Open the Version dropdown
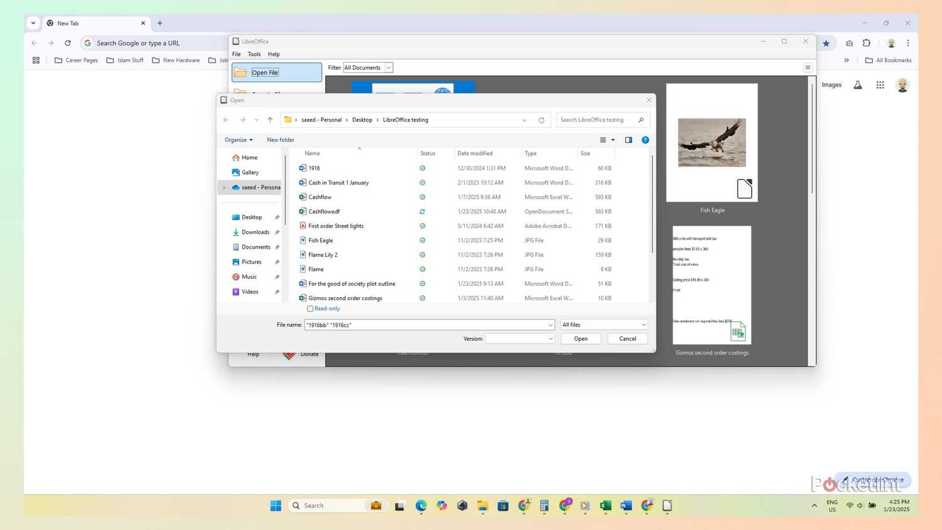The height and width of the screenshot is (530, 942). pyautogui.click(x=519, y=338)
